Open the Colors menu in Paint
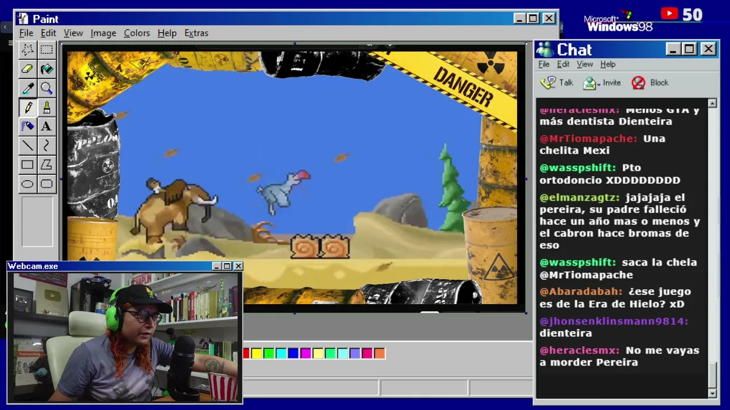The height and width of the screenshot is (410, 730). coord(137,33)
